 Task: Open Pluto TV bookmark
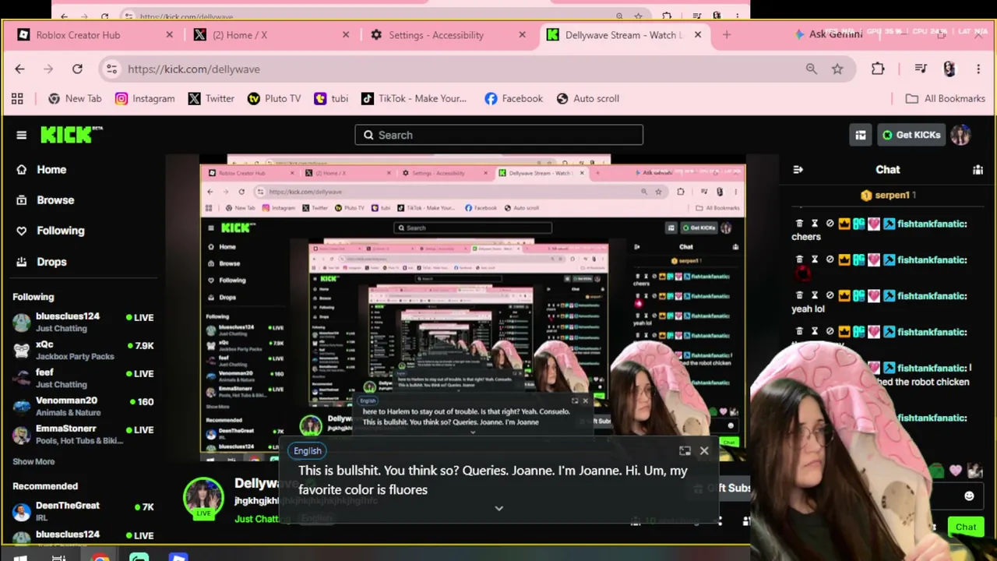(274, 98)
